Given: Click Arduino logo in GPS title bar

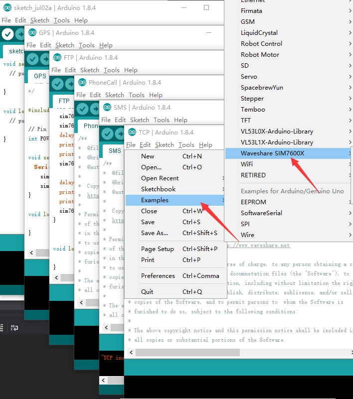Looking at the screenshot, I should click(x=32, y=32).
